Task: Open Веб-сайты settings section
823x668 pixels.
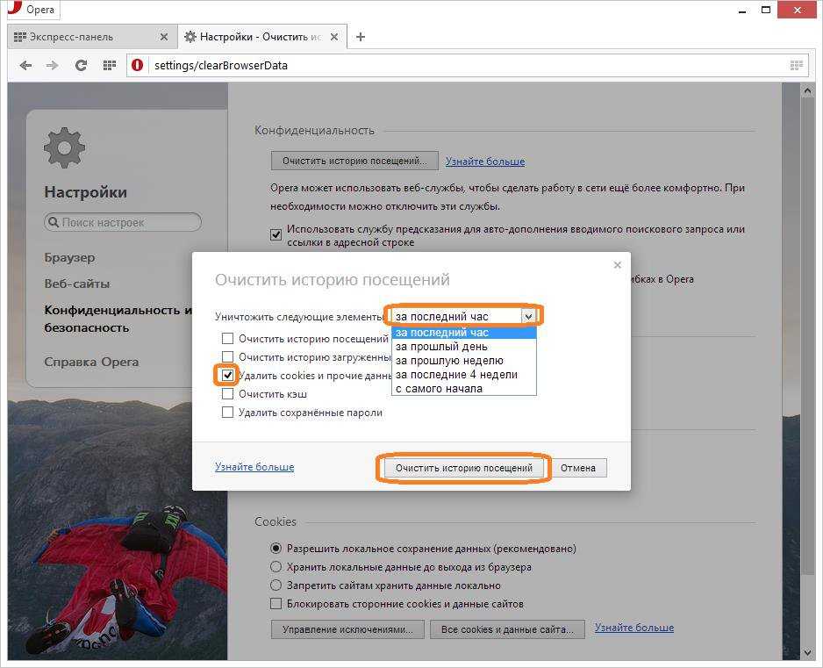Action: click(x=77, y=284)
